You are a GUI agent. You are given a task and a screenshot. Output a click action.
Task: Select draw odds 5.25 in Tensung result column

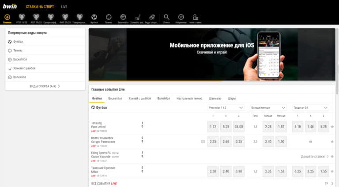click(x=226, y=127)
